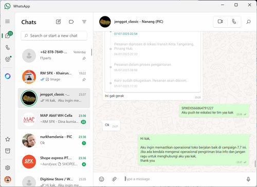This screenshot has height=187, width=257.
Task: Close the WhatsApp window
Action: [x=250, y=5]
